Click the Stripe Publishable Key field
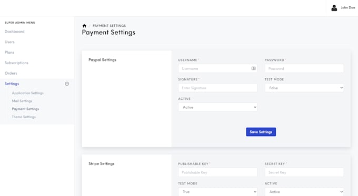 [217, 172]
